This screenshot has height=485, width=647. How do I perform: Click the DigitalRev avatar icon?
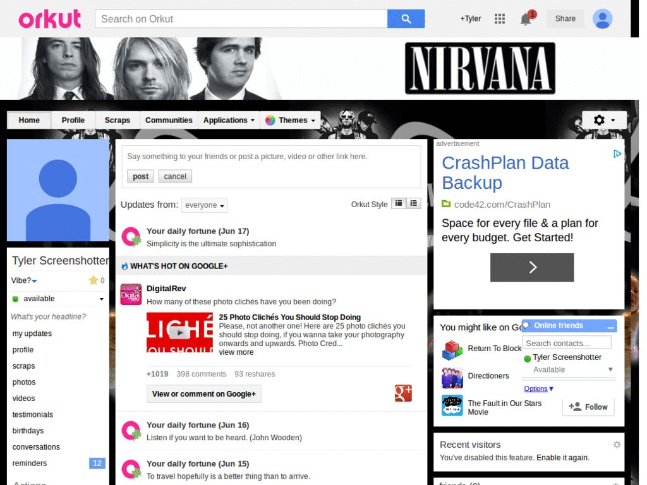click(131, 294)
